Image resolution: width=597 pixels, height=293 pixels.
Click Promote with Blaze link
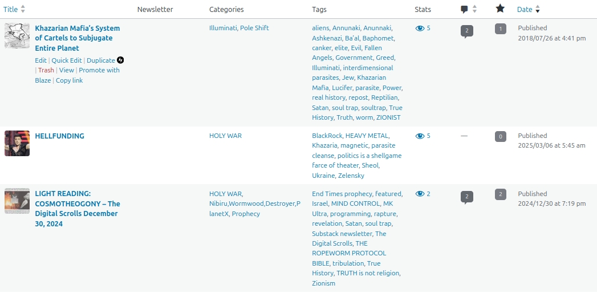coord(99,70)
